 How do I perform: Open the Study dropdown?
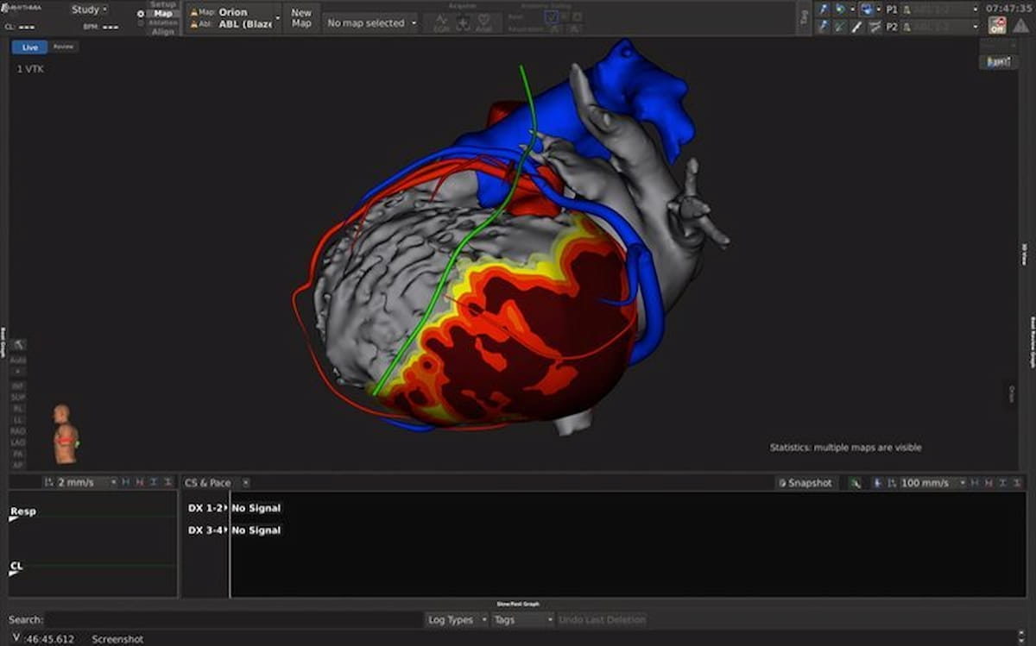tap(87, 9)
